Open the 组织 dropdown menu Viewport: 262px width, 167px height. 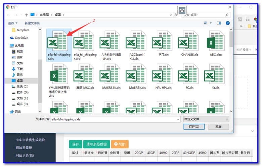pos(12,23)
